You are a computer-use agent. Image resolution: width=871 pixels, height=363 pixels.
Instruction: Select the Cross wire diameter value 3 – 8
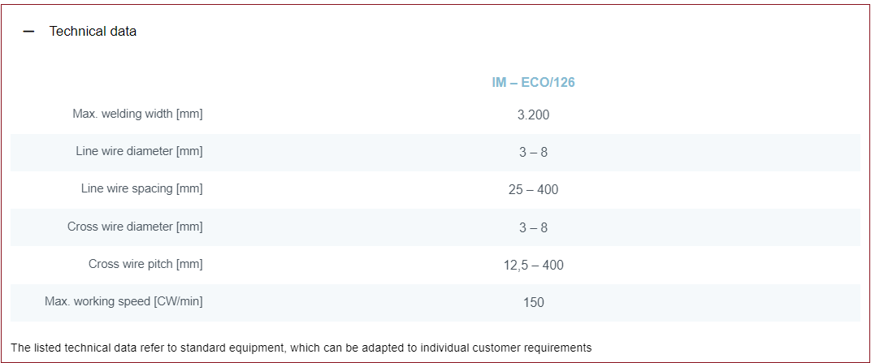[533, 227]
